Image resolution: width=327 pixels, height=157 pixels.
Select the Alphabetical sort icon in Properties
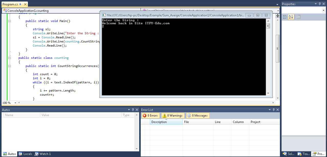291,17
